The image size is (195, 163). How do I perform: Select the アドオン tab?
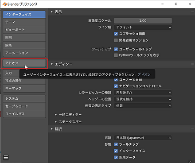pyautogui.click(x=24, y=63)
